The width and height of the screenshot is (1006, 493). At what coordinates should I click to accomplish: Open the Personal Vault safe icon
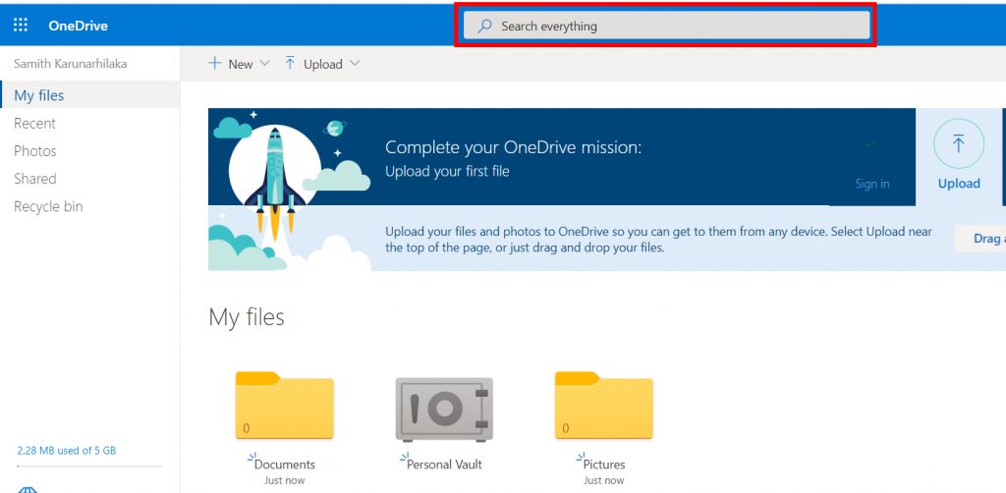(444, 409)
